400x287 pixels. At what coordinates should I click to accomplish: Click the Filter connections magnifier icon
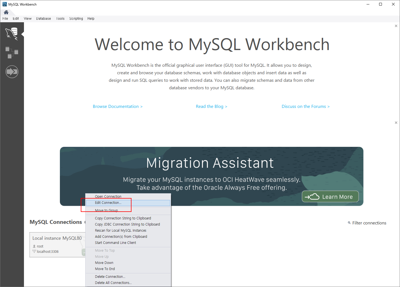[x=349, y=223]
